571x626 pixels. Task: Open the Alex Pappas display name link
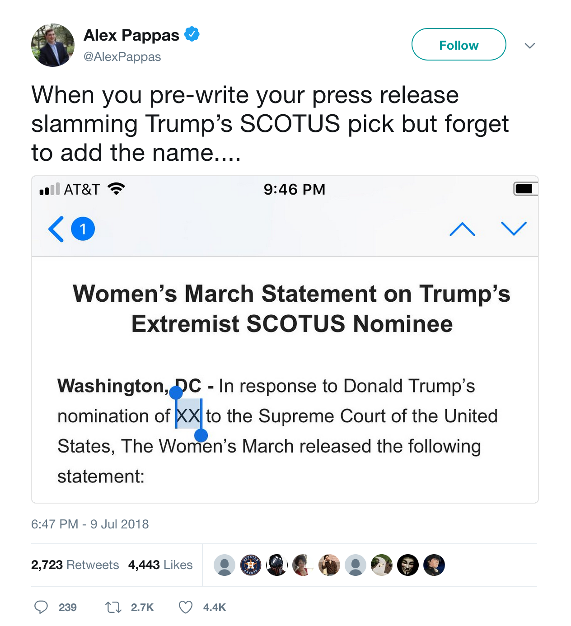coord(131,35)
